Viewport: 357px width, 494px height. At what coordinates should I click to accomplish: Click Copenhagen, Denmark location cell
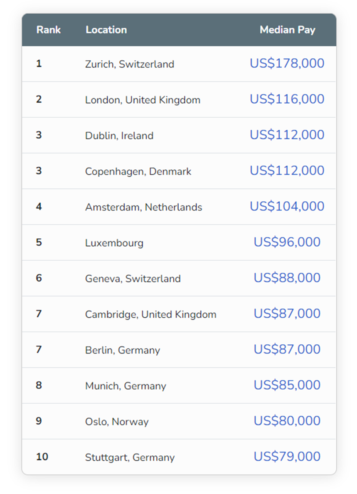click(138, 171)
